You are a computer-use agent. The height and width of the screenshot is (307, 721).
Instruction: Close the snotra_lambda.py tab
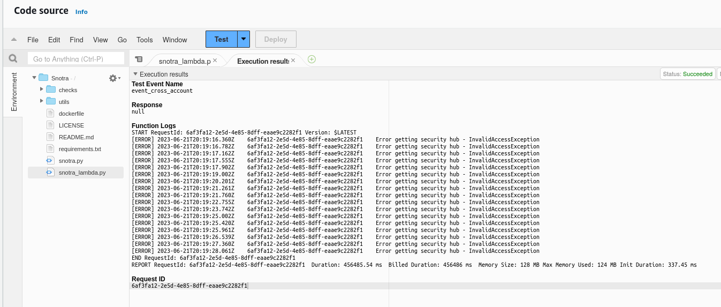coord(215,61)
